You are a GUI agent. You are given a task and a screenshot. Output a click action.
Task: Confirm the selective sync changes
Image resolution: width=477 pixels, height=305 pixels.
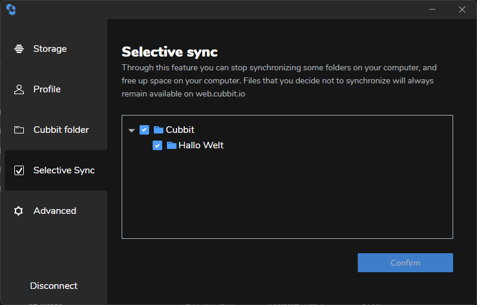point(405,263)
